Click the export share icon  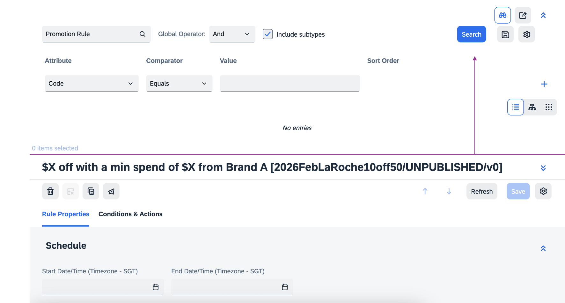523,15
